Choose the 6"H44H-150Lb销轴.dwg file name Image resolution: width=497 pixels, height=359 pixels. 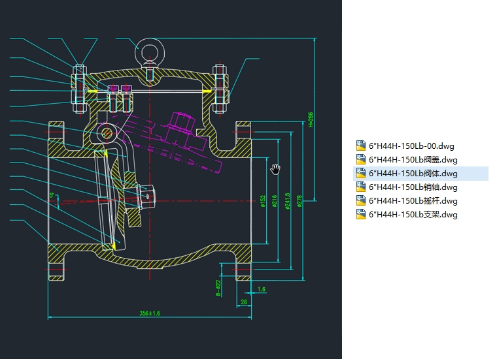coord(413,187)
